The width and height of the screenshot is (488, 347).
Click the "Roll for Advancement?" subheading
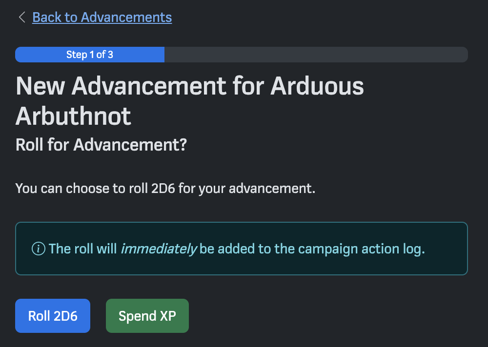(x=101, y=145)
